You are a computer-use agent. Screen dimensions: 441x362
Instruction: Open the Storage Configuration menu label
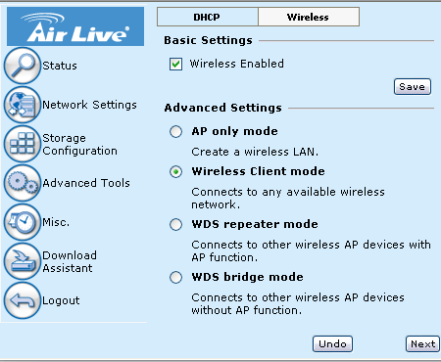click(x=80, y=145)
